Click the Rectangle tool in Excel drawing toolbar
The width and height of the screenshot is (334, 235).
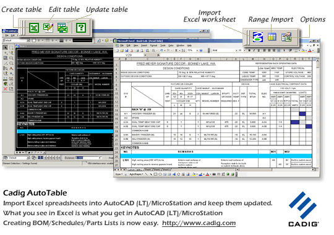click(155, 174)
